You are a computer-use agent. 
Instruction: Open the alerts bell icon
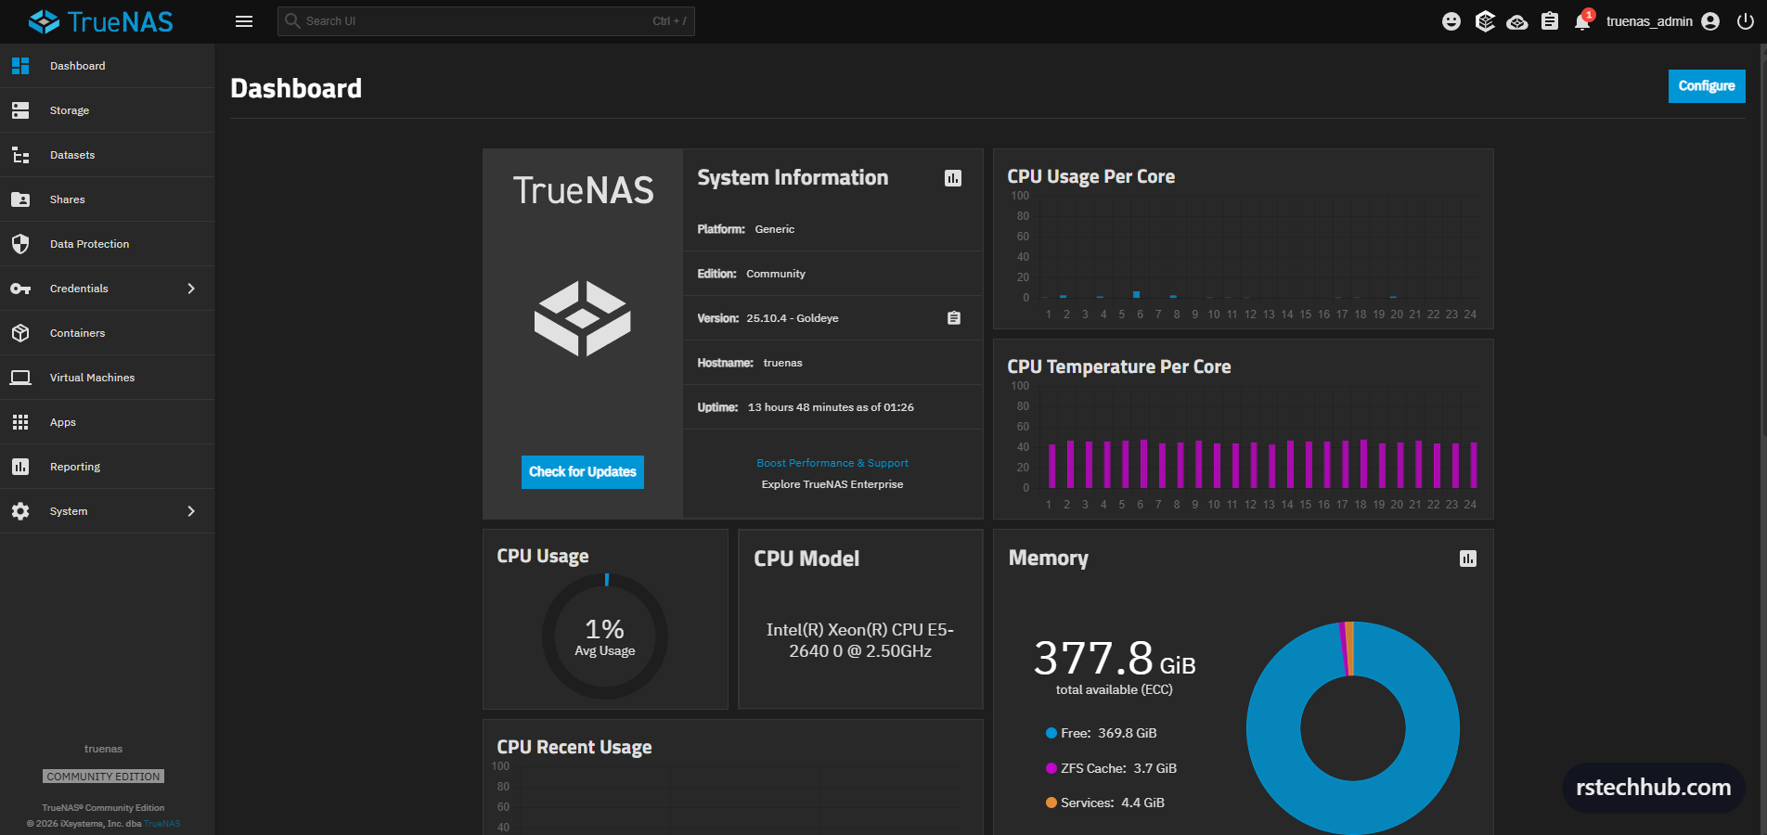1582,21
